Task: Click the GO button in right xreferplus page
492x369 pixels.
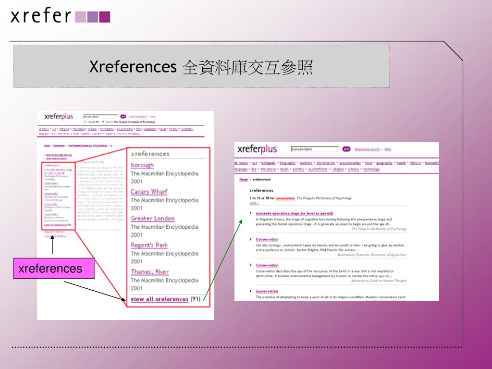Action: click(346, 149)
